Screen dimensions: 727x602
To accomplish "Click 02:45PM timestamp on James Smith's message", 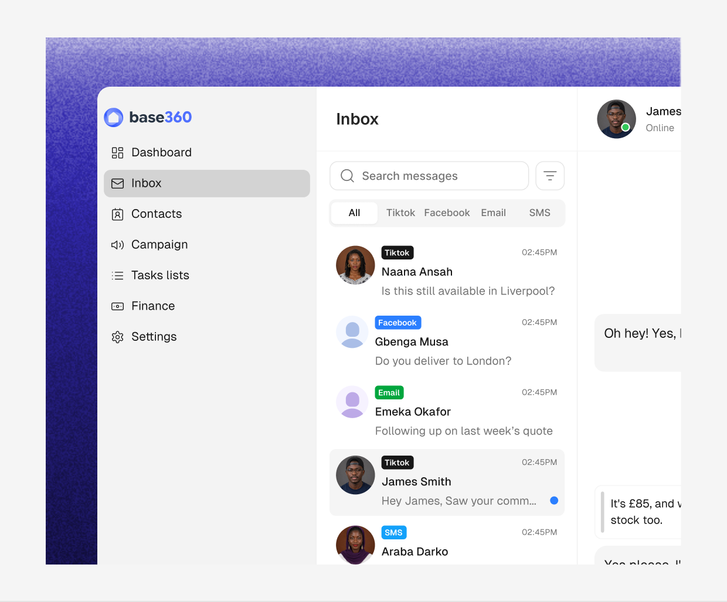I will click(539, 462).
